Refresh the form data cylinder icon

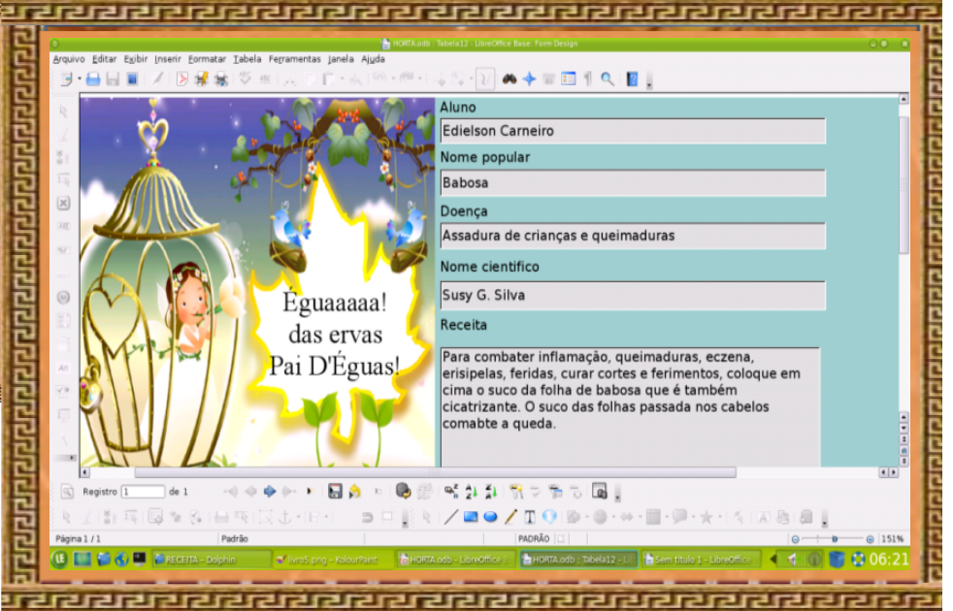(403, 491)
